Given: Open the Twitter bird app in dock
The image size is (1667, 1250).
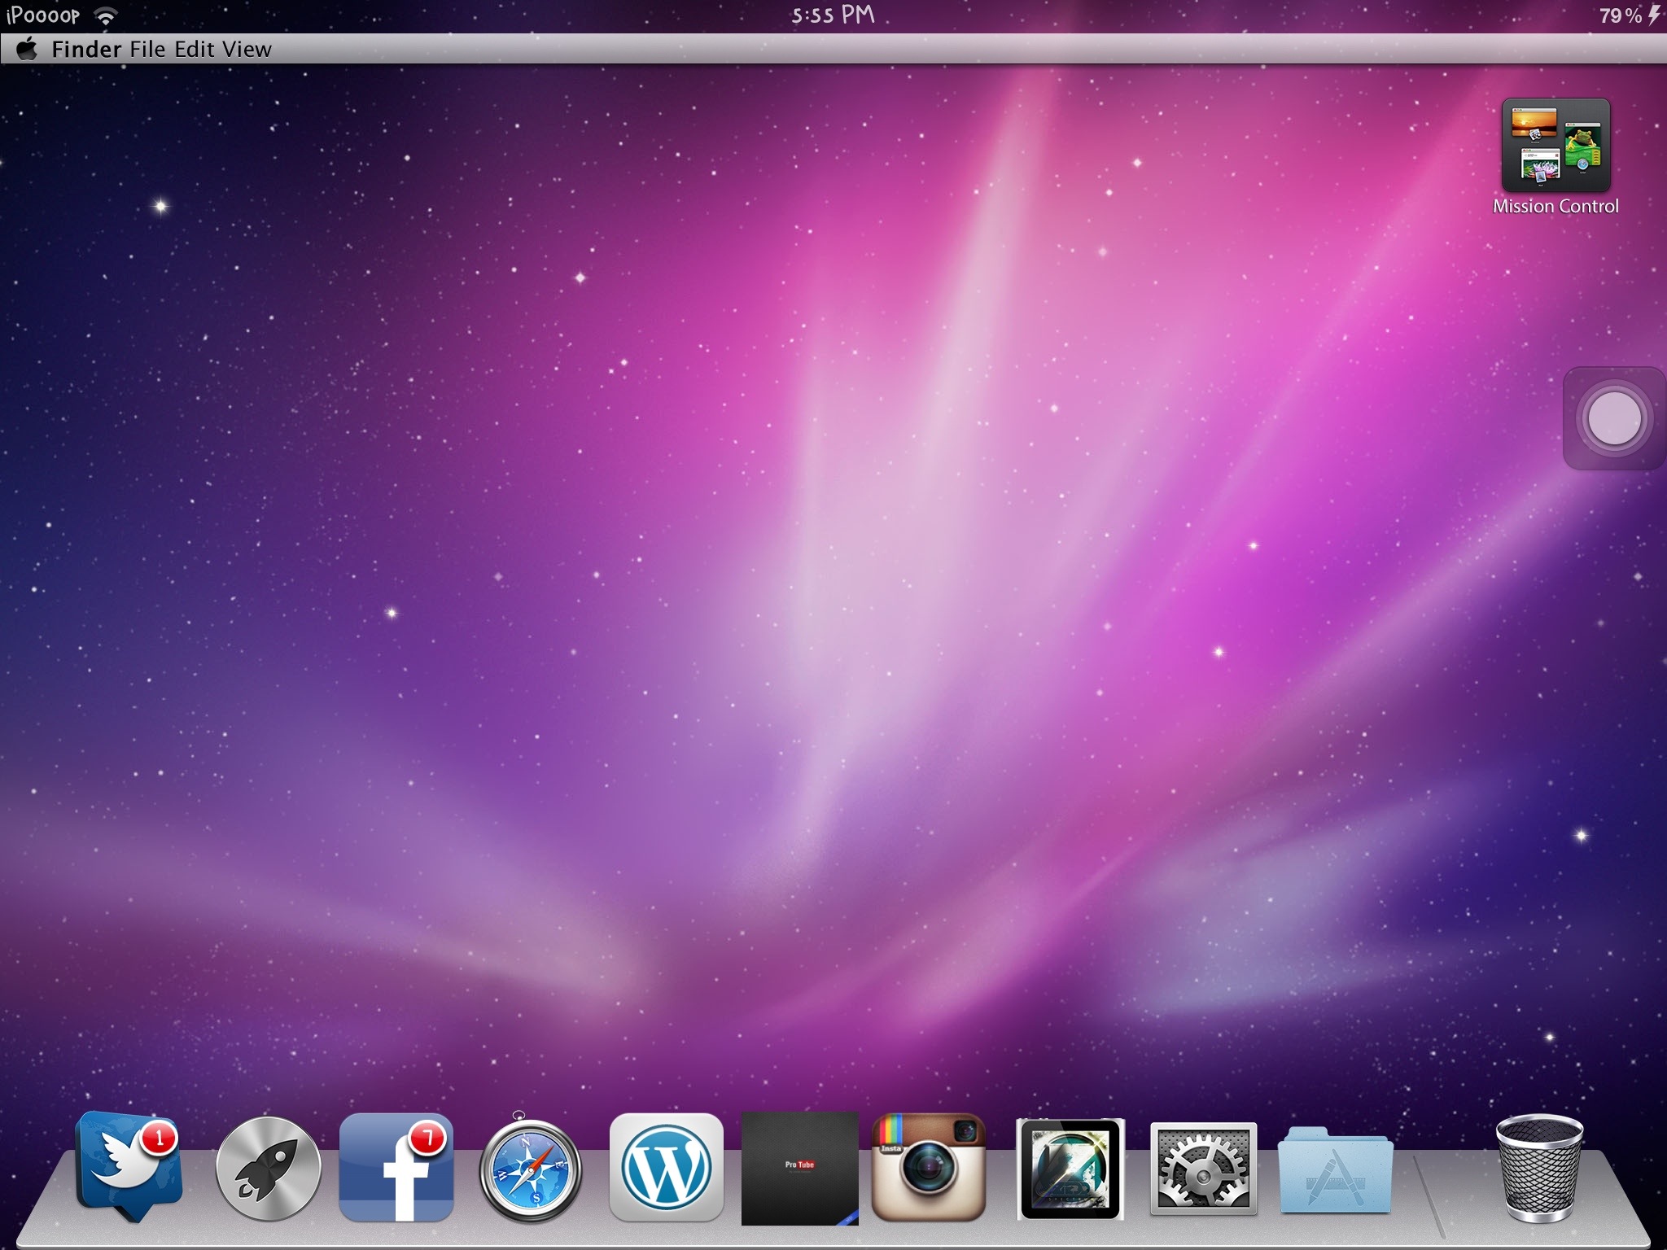Looking at the screenshot, I should pos(128,1165).
